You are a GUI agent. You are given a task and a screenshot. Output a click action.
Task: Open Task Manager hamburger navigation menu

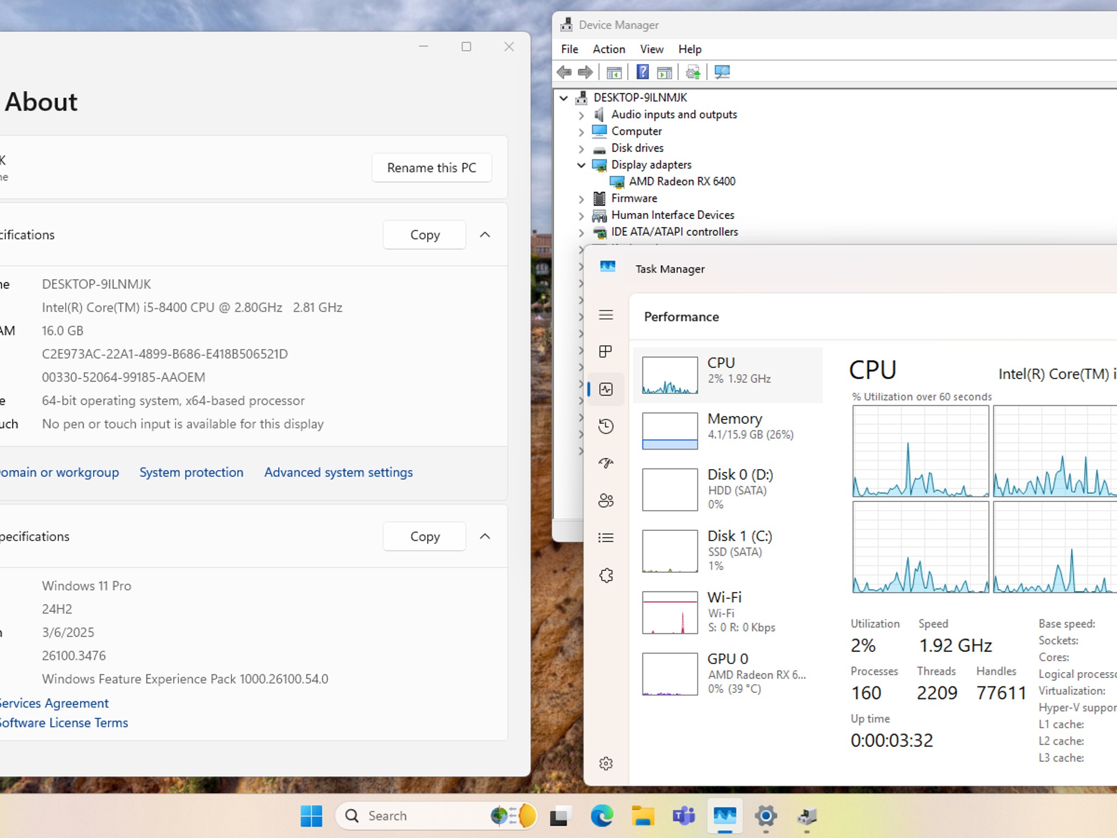coord(606,315)
